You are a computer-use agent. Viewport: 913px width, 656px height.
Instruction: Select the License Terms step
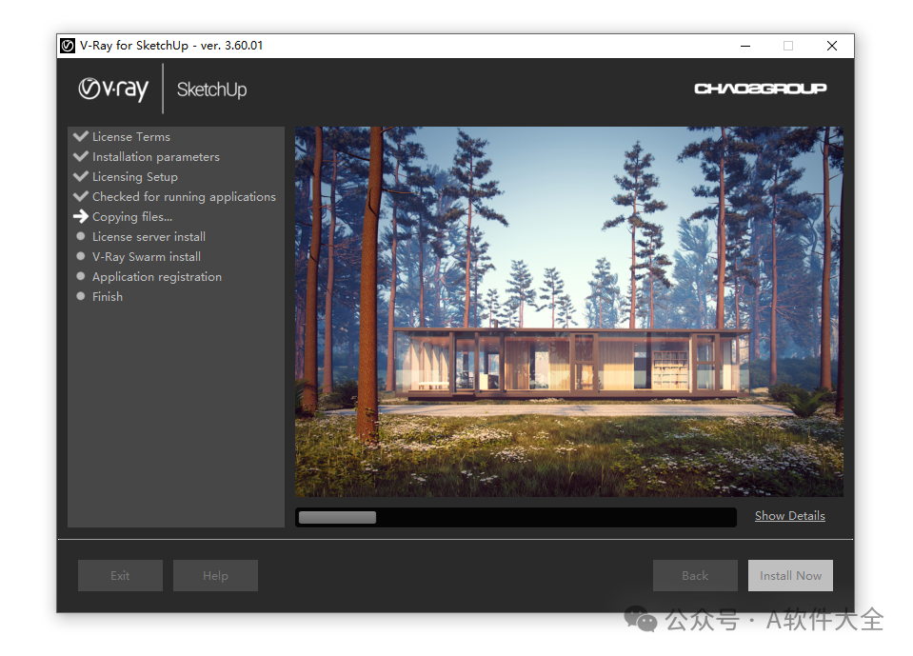[131, 137]
